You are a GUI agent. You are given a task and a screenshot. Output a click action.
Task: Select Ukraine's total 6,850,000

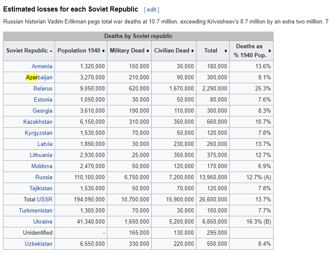click(x=215, y=222)
